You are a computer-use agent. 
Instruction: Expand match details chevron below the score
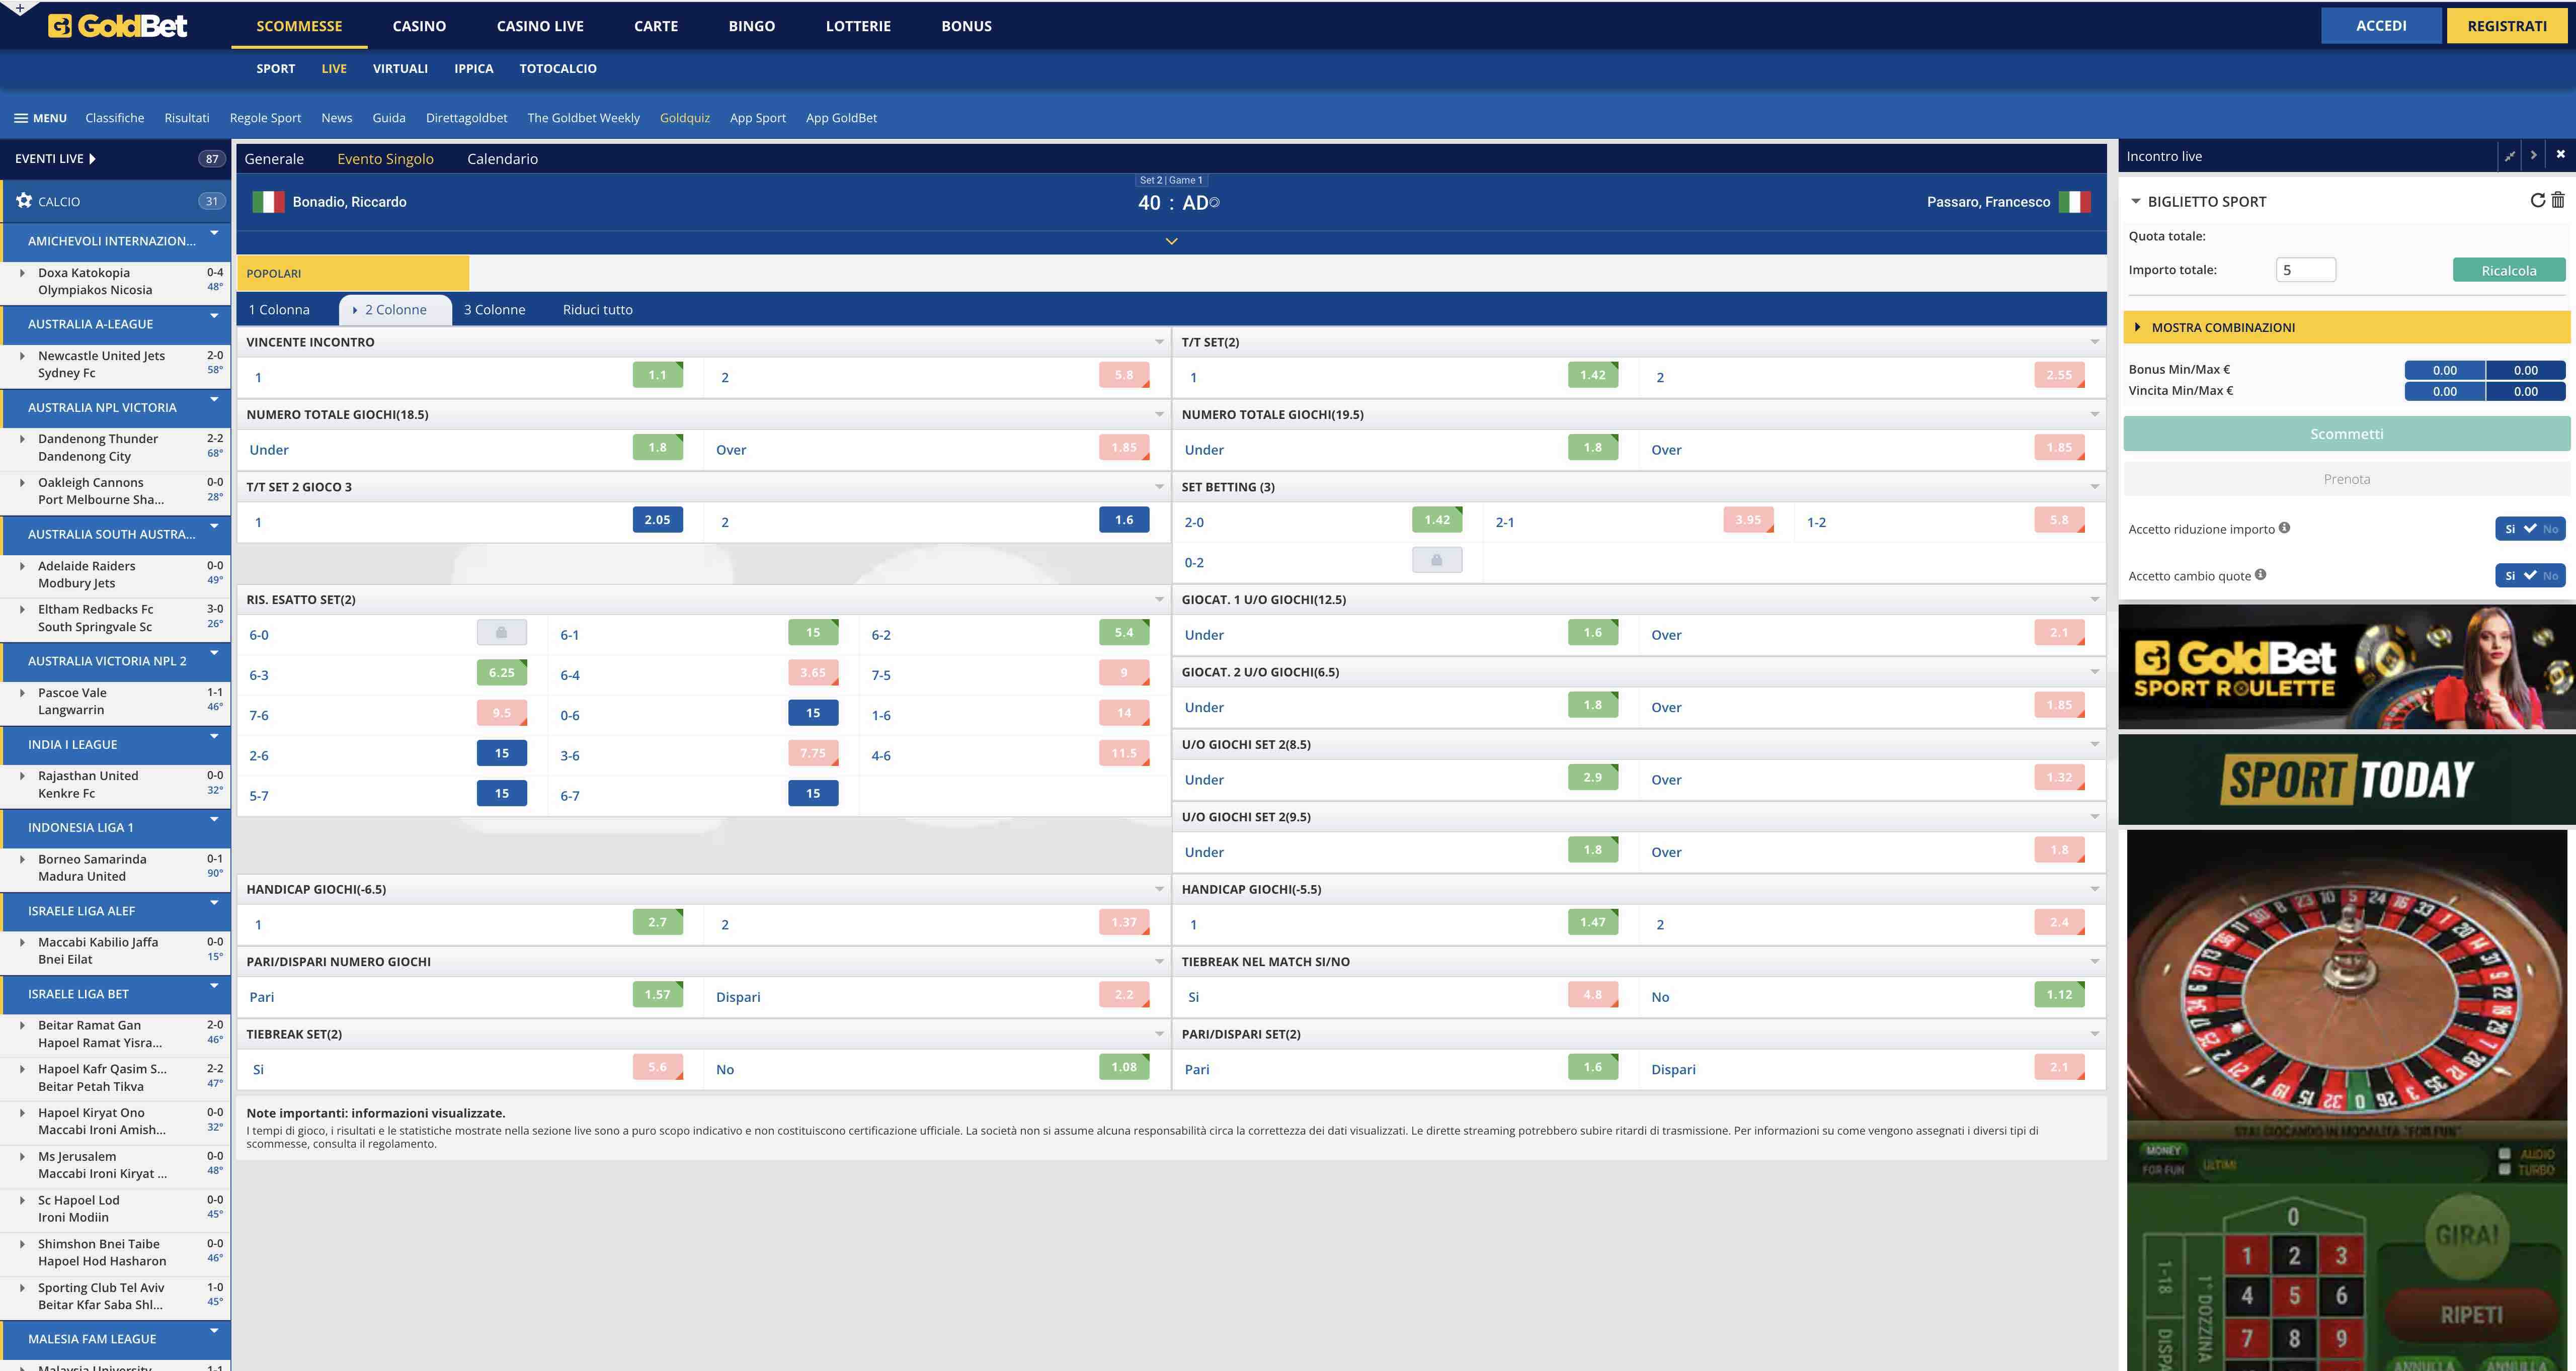[x=1171, y=241]
